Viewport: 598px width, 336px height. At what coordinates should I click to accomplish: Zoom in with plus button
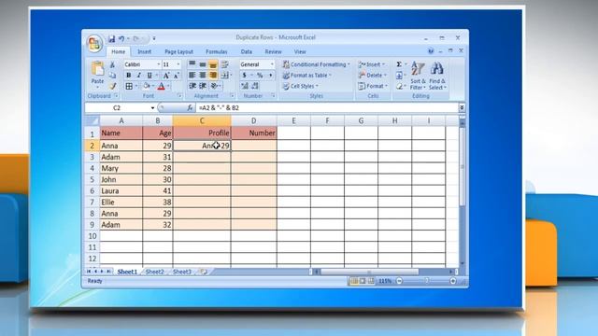[x=452, y=281]
